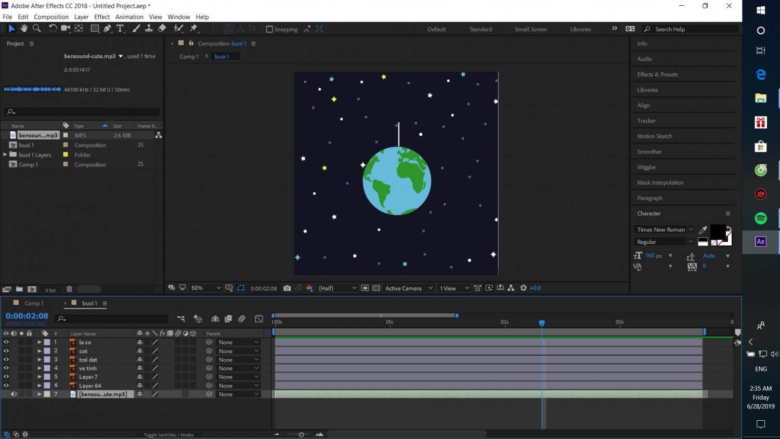This screenshot has height=439, width=780.
Task: Switch to the Comp 1 timeline tab
Action: coord(34,303)
